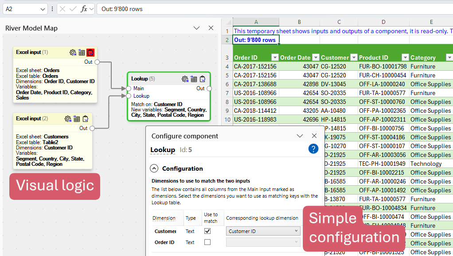The width and height of the screenshot is (453, 256).
Task: Click table preview icon on Excel input 1
Action: tap(82, 53)
